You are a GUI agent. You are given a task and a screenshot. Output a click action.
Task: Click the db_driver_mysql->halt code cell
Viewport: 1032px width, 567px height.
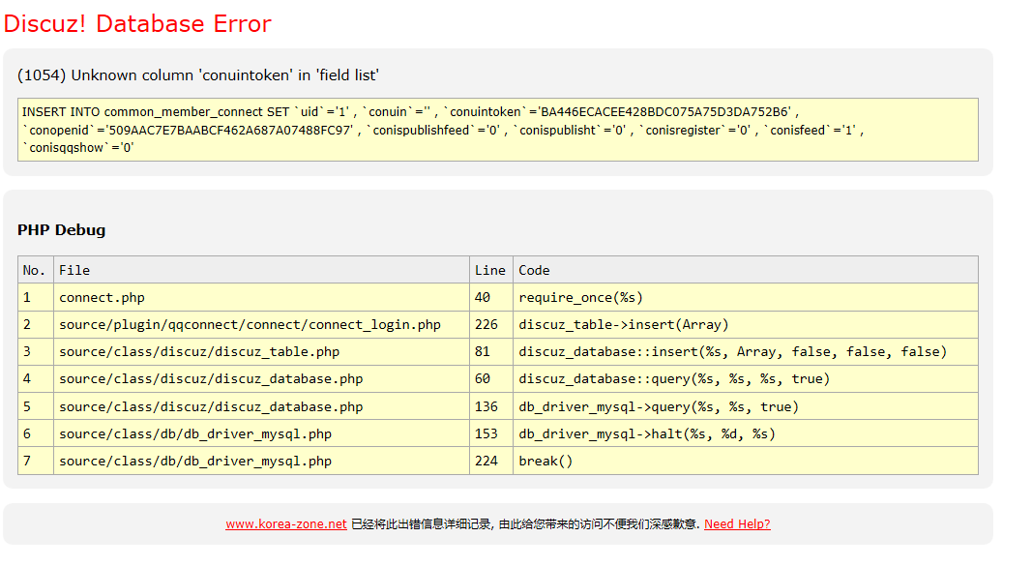tap(646, 434)
